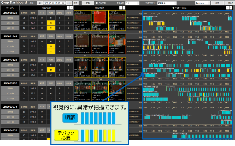Click the +1H button
The image size is (235, 146).
pyautogui.click(x=69, y=3)
